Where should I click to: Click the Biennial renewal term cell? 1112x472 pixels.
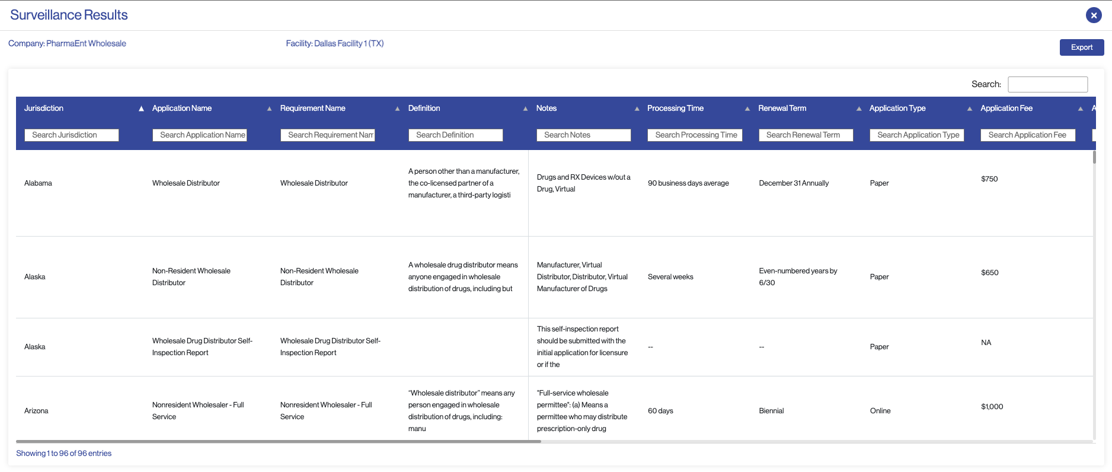[771, 411]
